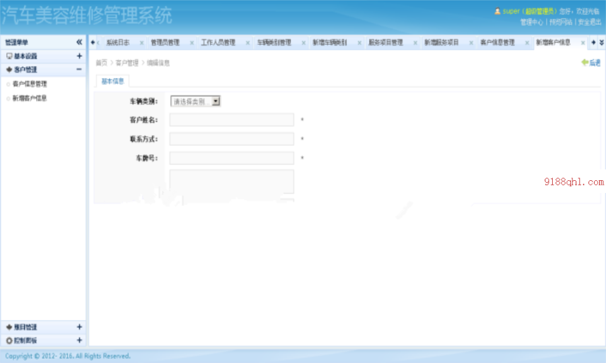The width and height of the screenshot is (606, 363).
Task: Click the 安全退出 link
Action: [x=589, y=22]
